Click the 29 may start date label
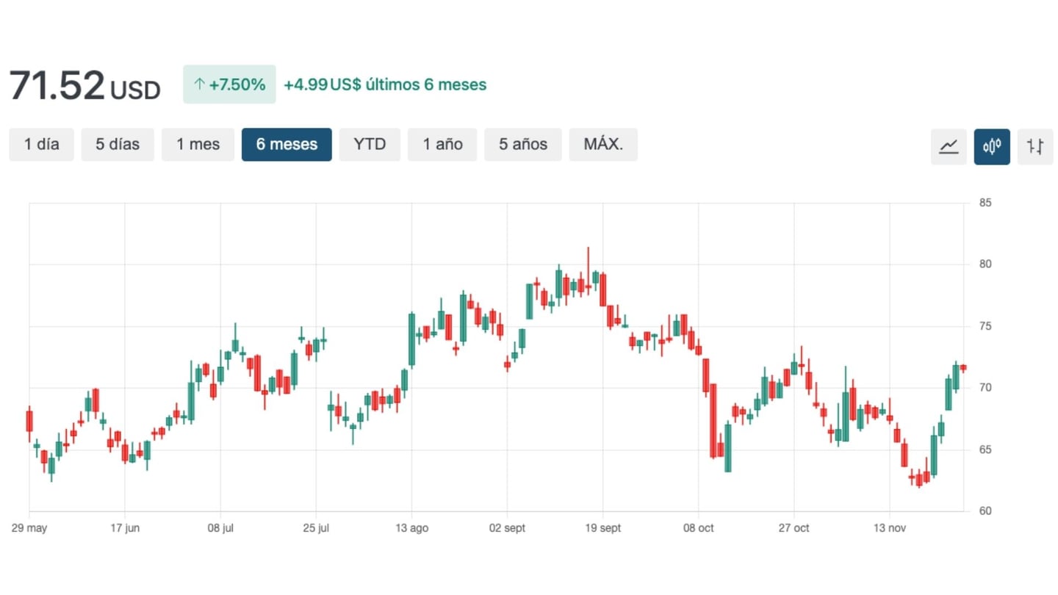1058x595 pixels. 29,528
